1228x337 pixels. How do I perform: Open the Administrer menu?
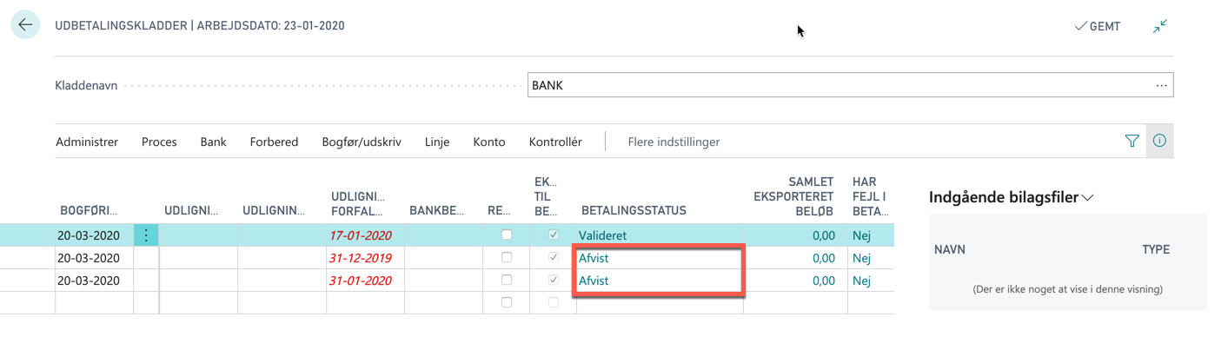(87, 142)
